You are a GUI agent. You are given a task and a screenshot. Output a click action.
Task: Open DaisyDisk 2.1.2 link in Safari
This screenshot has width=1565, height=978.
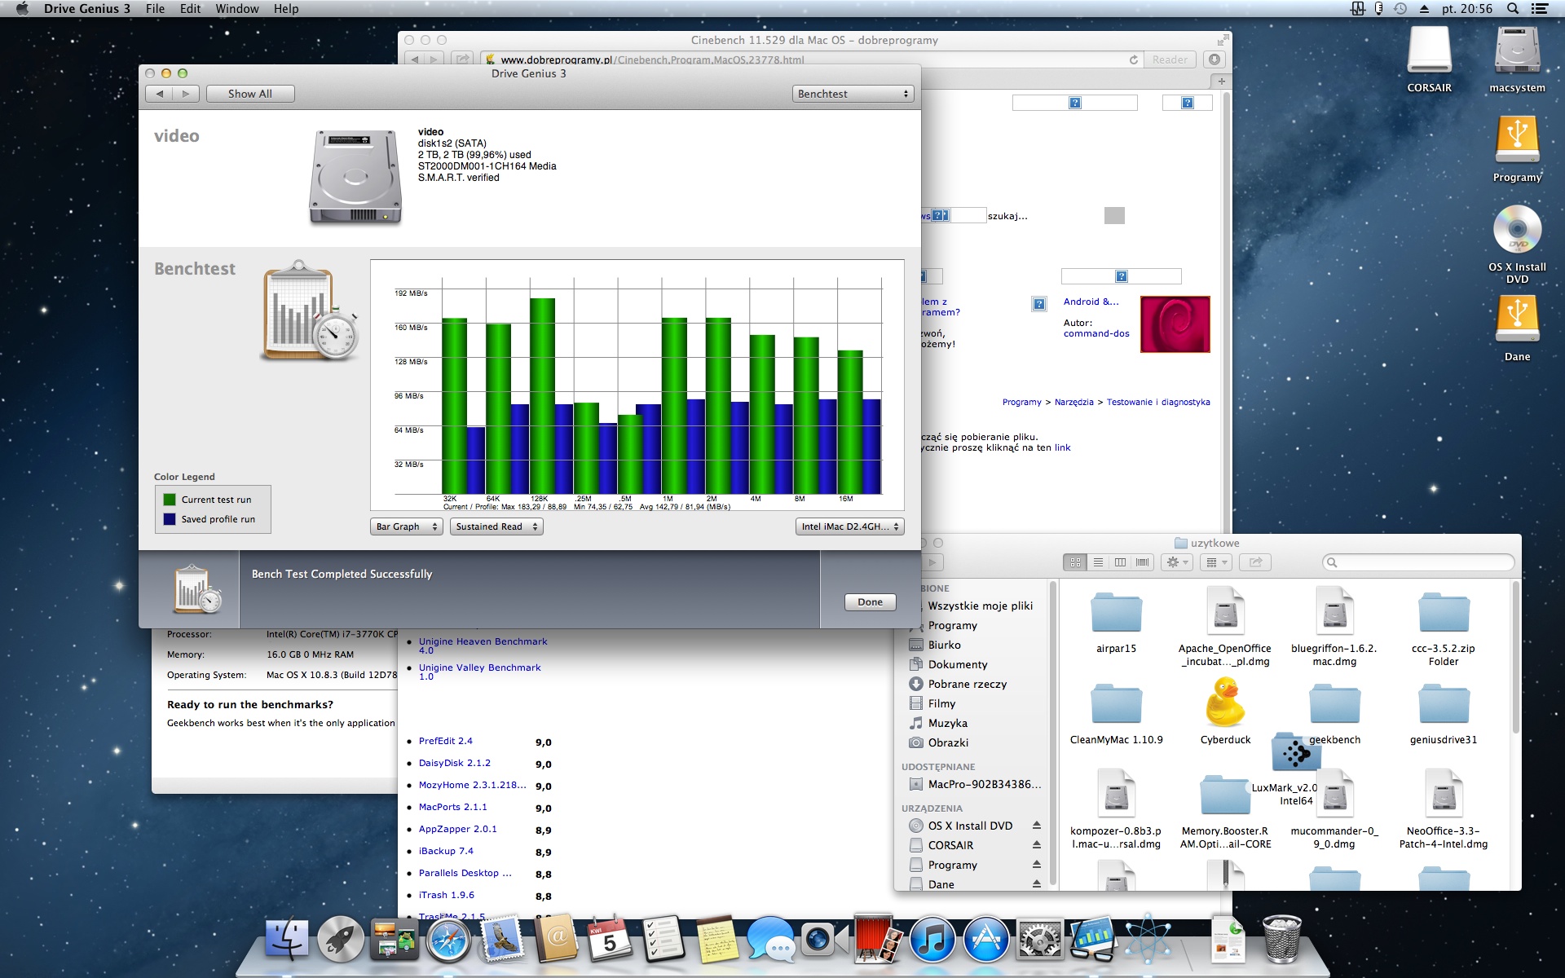point(455,763)
